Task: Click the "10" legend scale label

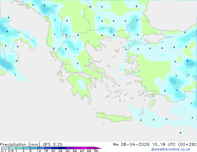Action: (39, 151)
